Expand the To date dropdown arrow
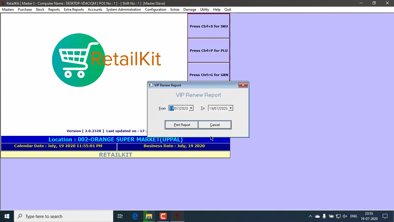 pos(231,108)
